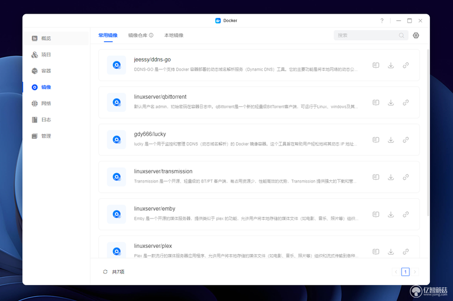
Task: Go to the next page arrow
Action: pos(415,272)
